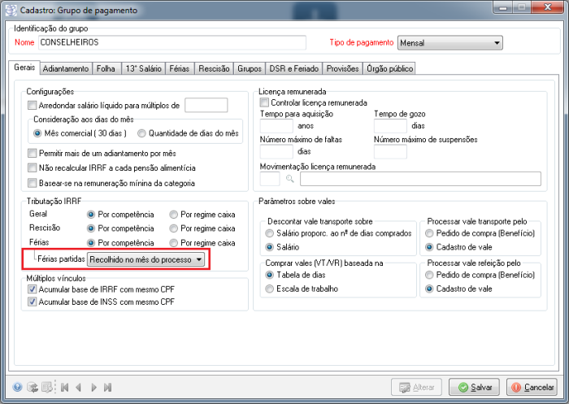Screen dimensions: 569x404
Task: Click the Salvar button
Action: click(474, 388)
